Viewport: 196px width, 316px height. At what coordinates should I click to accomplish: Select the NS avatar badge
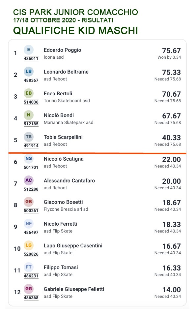pyautogui.click(x=29, y=158)
